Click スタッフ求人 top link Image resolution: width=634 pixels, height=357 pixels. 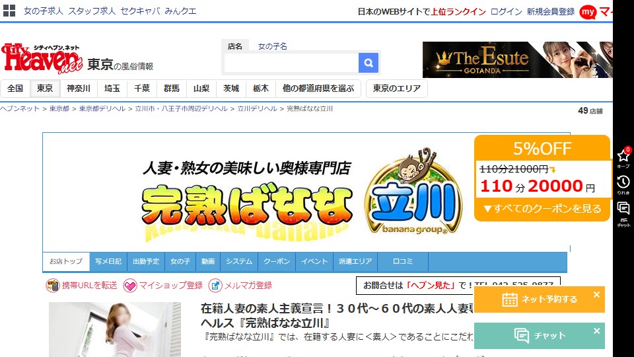coord(92,11)
